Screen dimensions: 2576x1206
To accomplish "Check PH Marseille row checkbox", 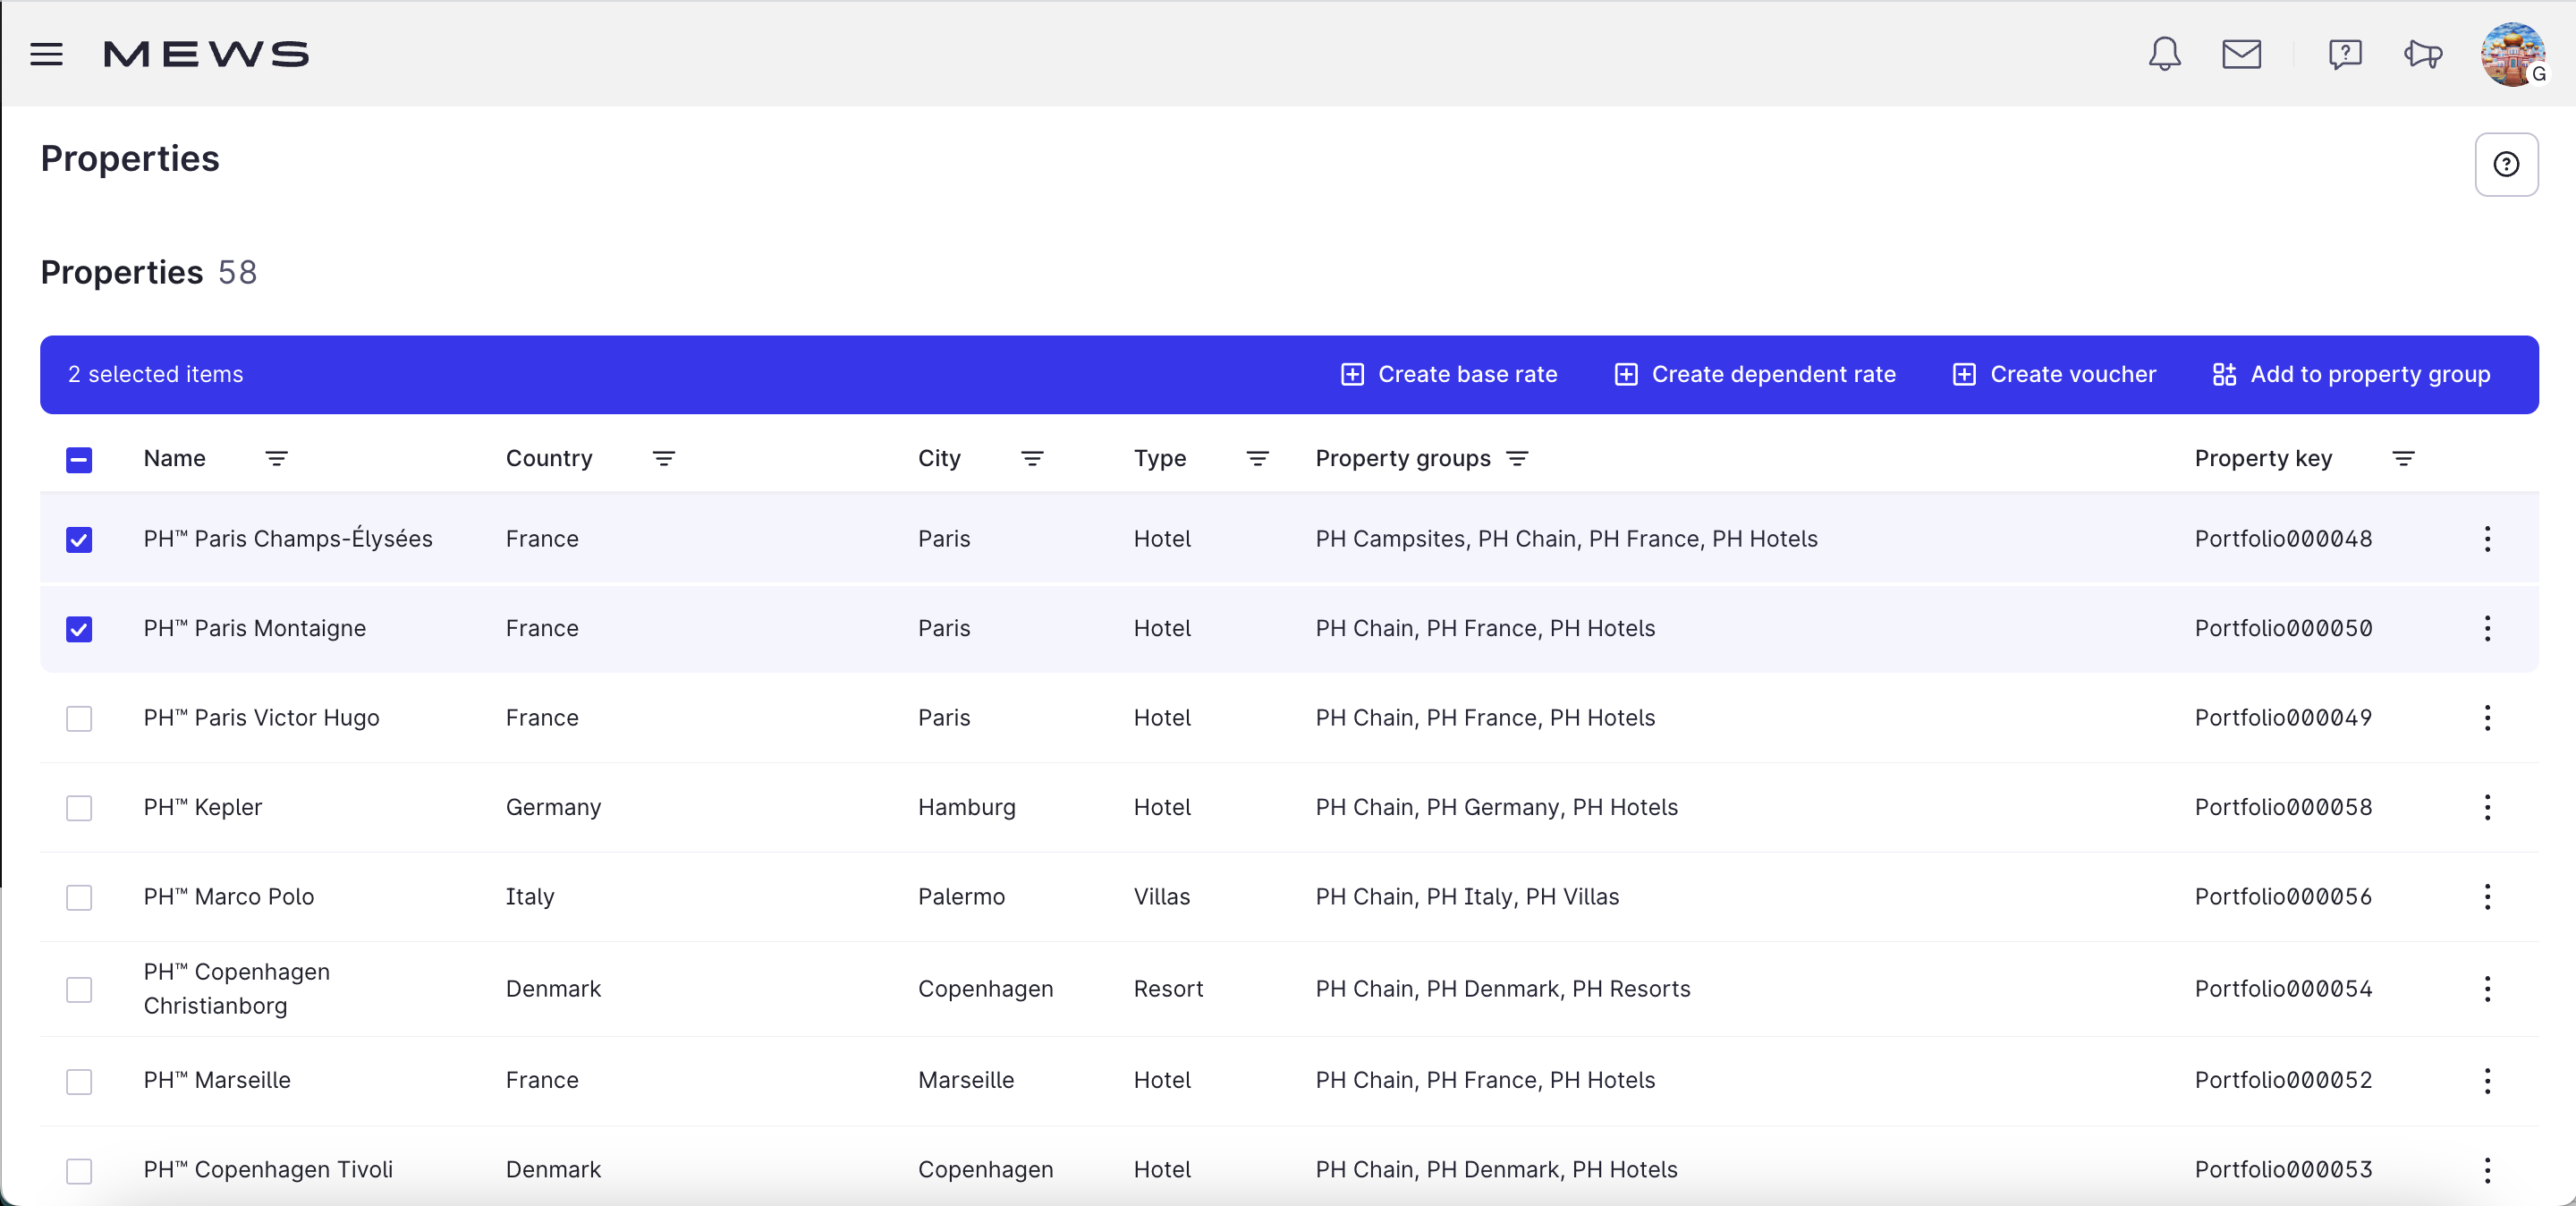I will coord(79,1081).
